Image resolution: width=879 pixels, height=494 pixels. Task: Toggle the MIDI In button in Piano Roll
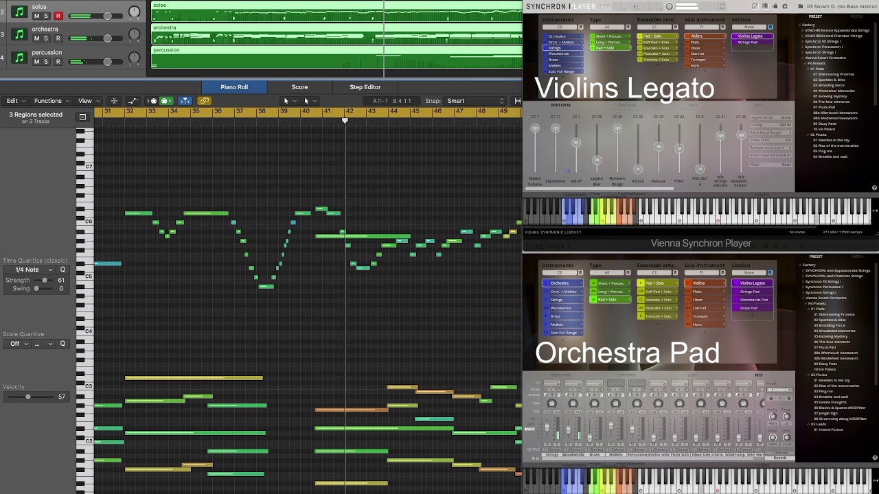click(x=152, y=101)
